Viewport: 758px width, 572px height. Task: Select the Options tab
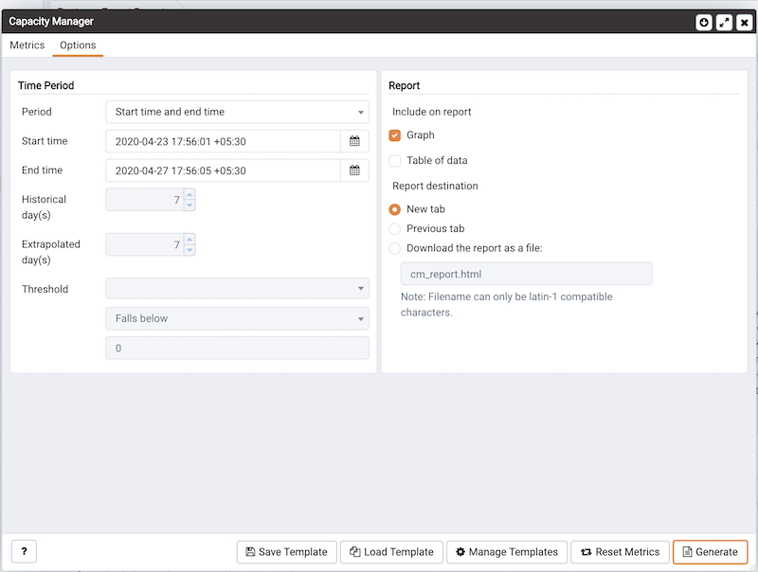point(78,45)
